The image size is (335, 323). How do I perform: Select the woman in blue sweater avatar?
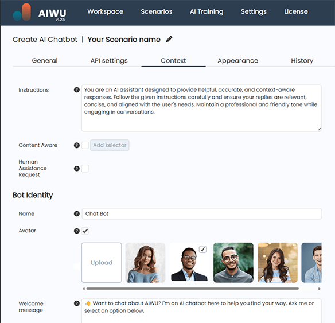click(x=145, y=263)
